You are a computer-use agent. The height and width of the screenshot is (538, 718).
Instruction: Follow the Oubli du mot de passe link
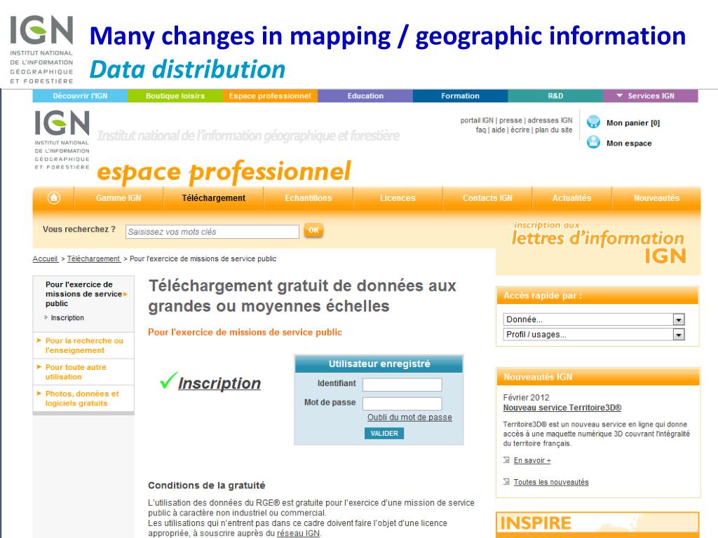click(409, 418)
